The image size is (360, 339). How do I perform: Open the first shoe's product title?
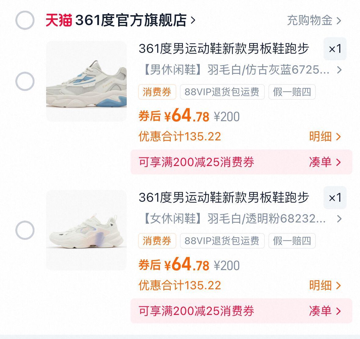point(224,49)
